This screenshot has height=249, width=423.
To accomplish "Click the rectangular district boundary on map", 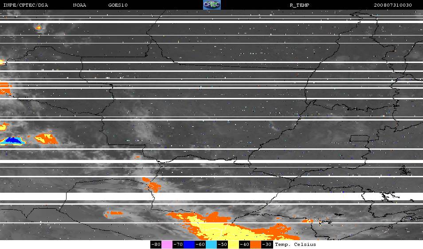I will 359,138.
